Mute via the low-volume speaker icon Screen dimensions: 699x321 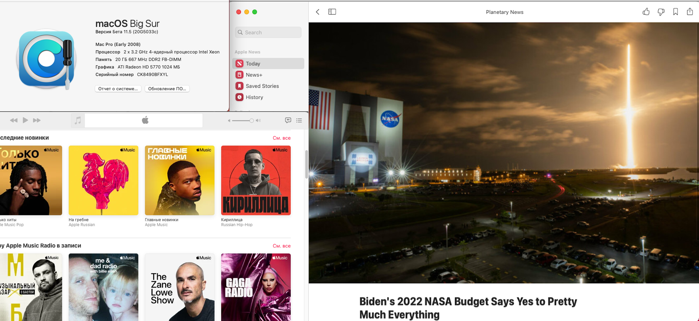coord(229,120)
